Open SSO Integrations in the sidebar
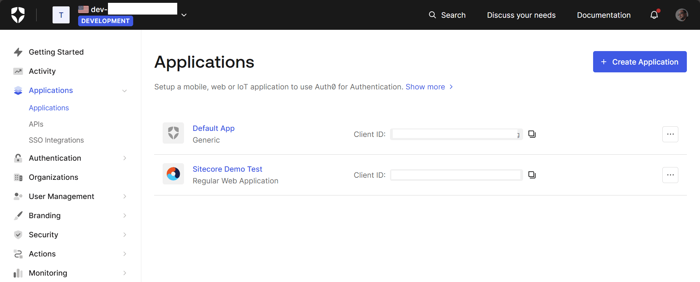The image size is (700, 282). click(x=56, y=140)
